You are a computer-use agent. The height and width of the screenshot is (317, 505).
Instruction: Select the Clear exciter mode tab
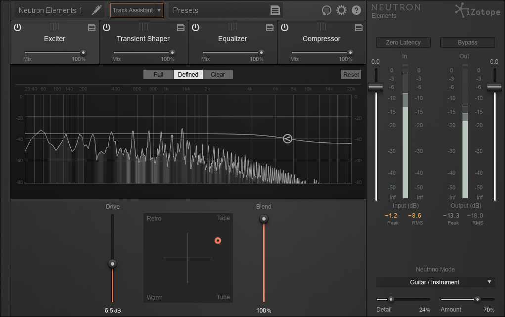point(218,74)
